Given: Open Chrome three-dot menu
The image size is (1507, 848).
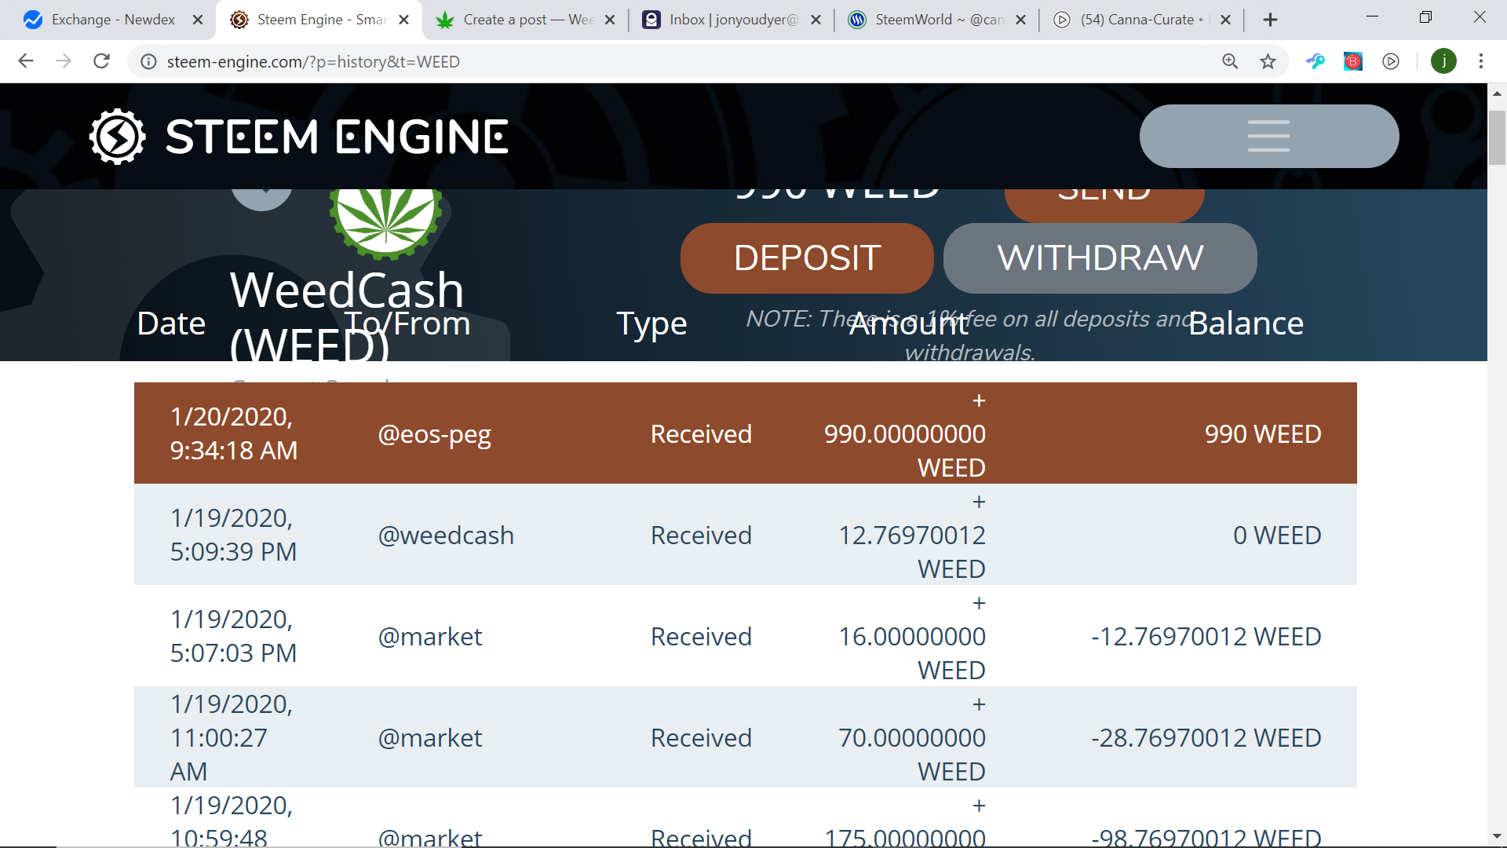Looking at the screenshot, I should 1481,61.
